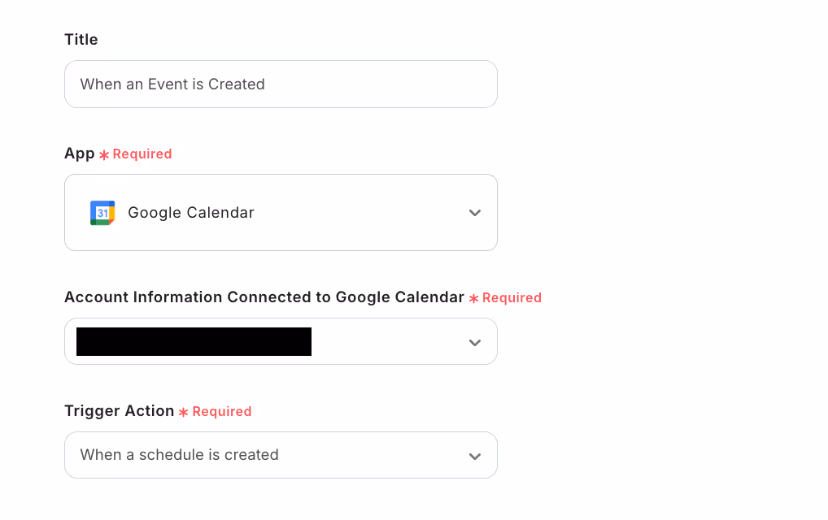Image resolution: width=828 pixels, height=520 pixels.
Task: Click the Required text beside Account Information
Action: point(512,298)
